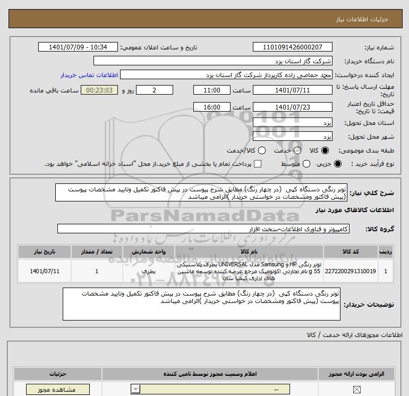Click the تاریخ نیاز column header
This screenshot has width=409, height=396.
point(45,251)
